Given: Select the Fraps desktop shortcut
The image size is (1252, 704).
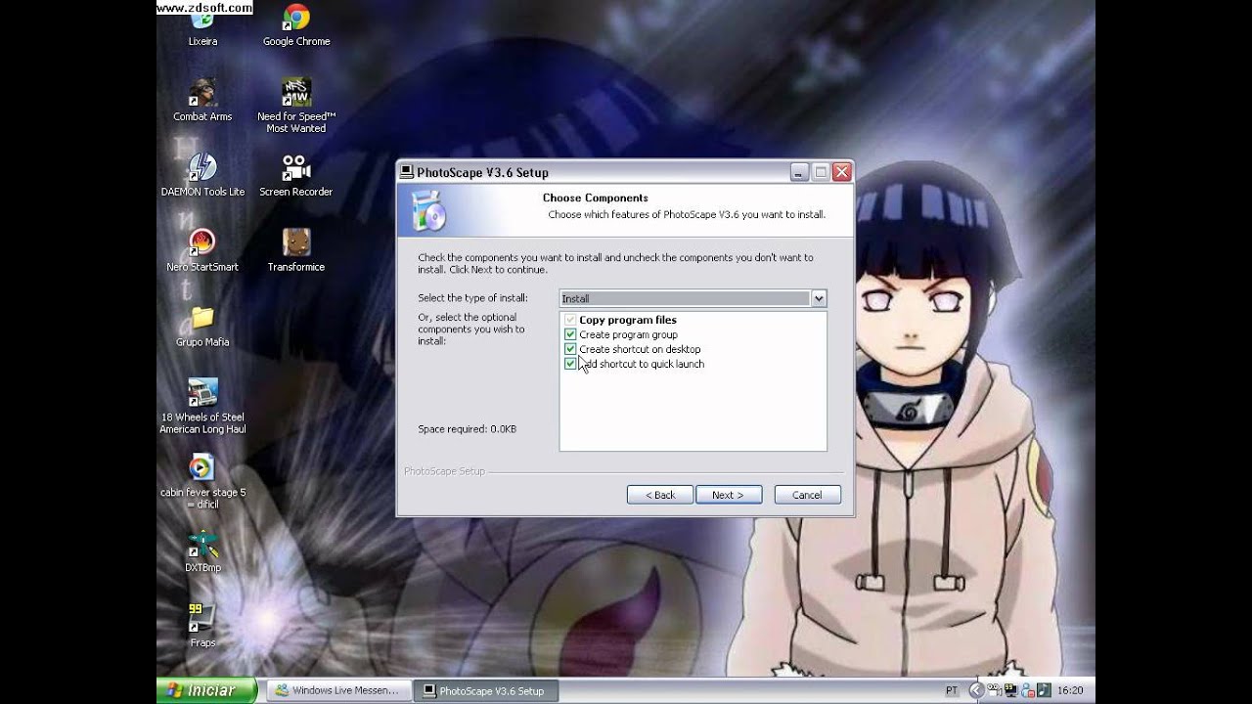Looking at the screenshot, I should click(202, 627).
